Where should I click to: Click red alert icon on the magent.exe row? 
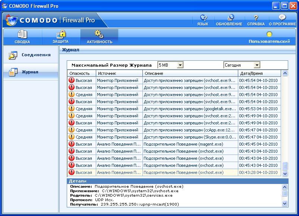pos(72,144)
